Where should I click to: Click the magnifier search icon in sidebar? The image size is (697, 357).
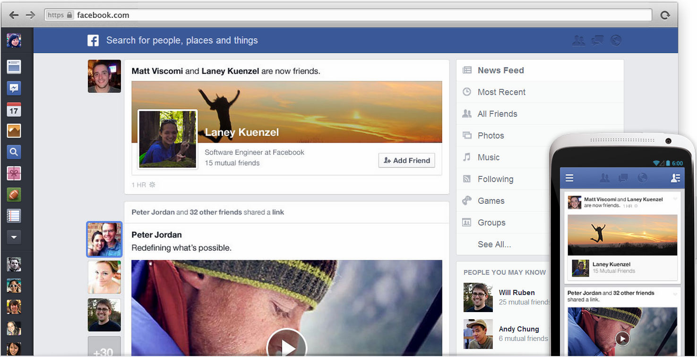14,152
